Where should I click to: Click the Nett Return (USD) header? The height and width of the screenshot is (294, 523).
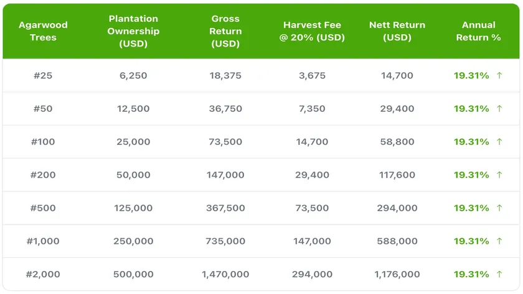tap(397, 31)
